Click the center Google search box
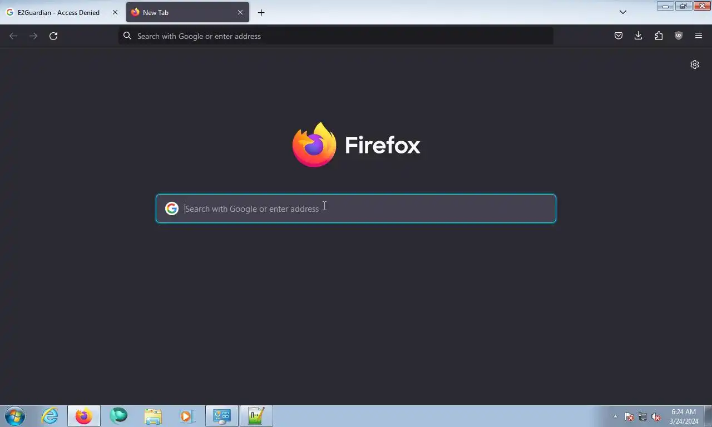 pos(356,208)
